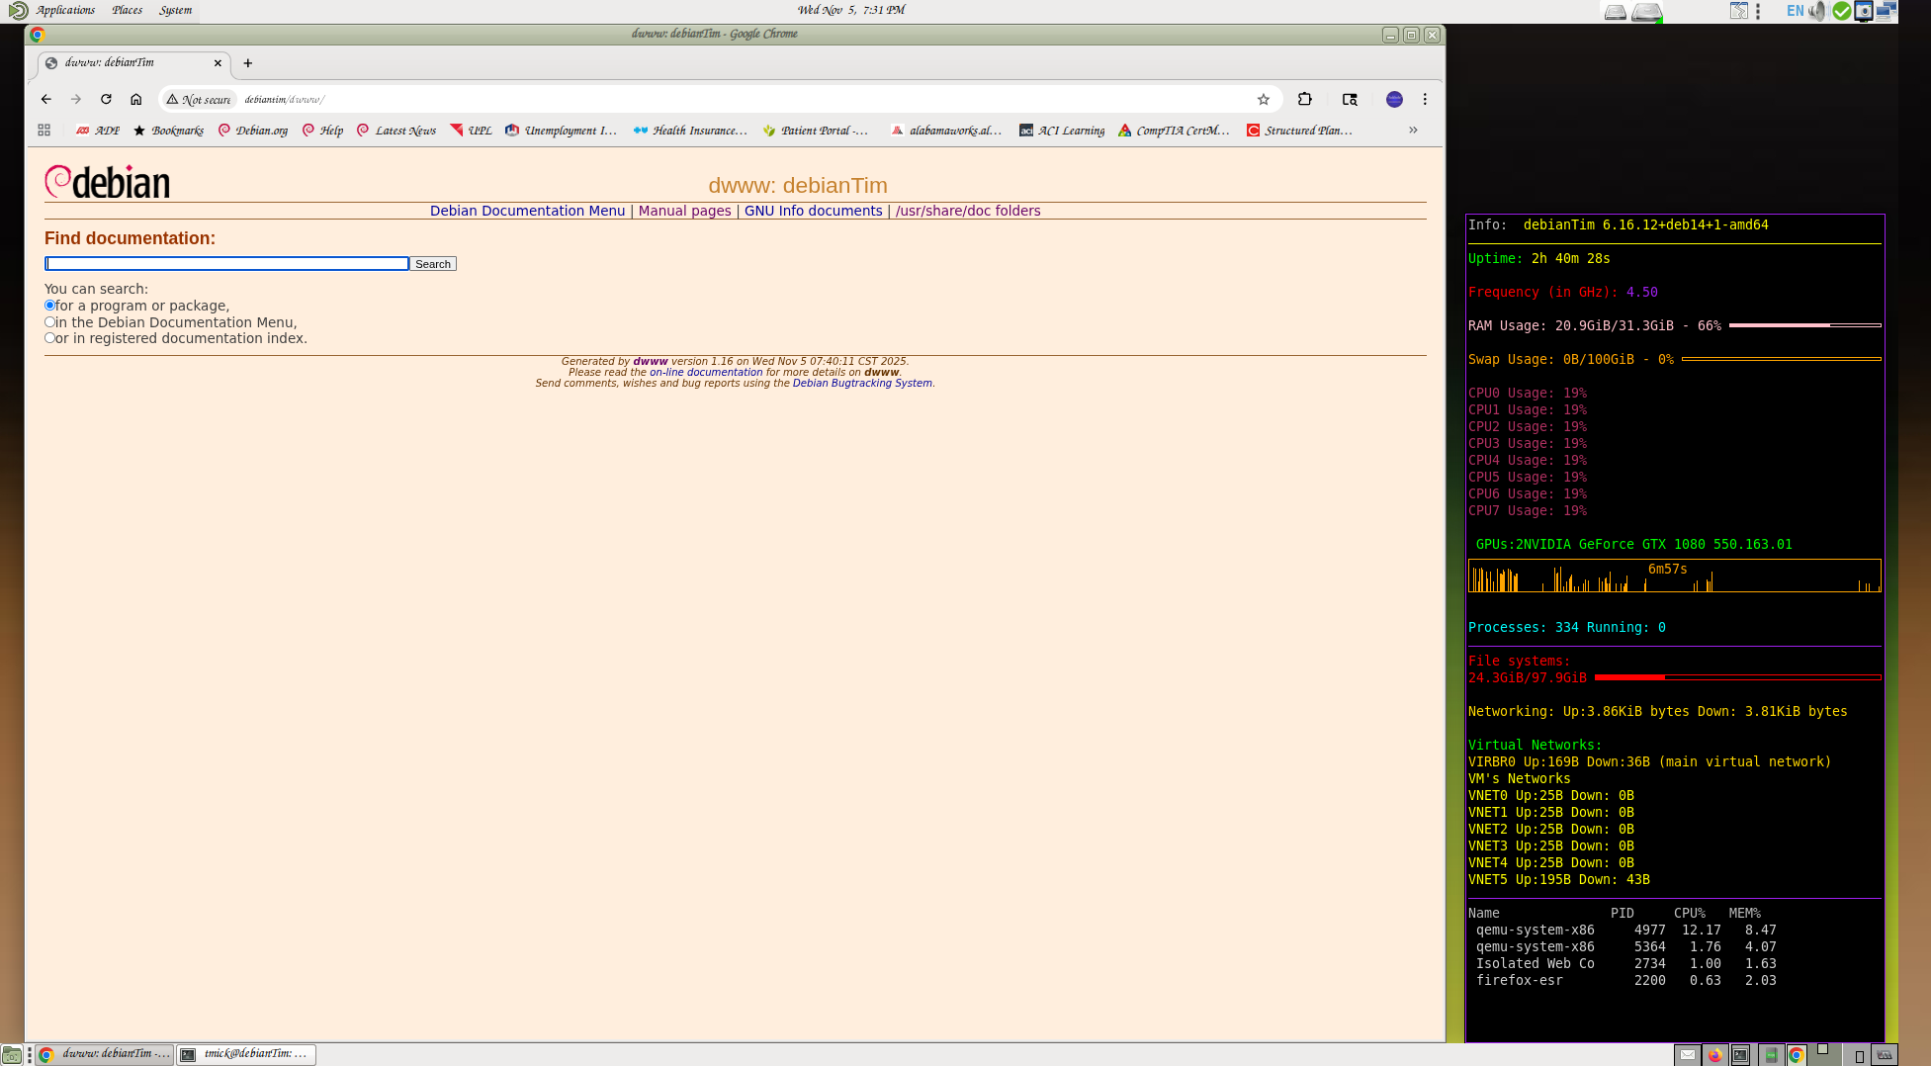
Task: Open the Chrome profile avatar
Action: 1394,99
